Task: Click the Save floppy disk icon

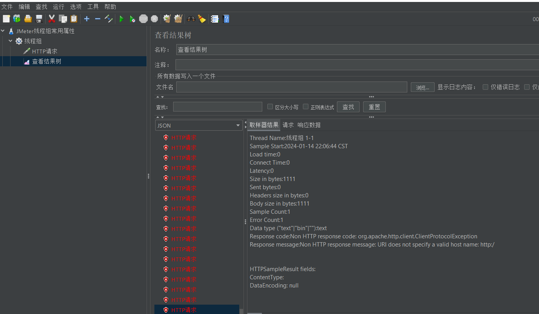Action: coord(39,19)
